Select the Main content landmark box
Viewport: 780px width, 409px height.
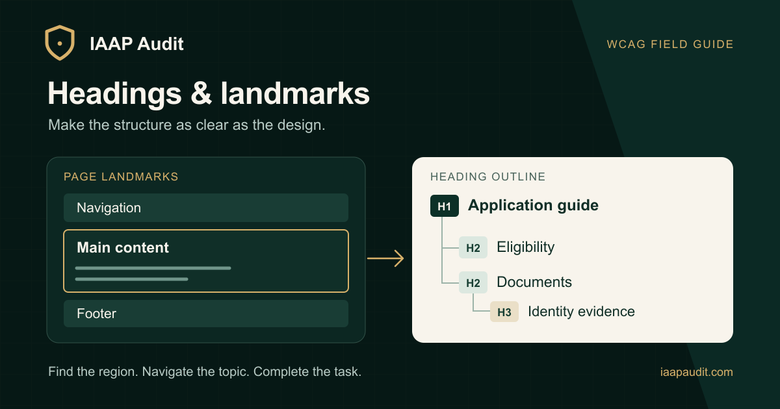206,261
